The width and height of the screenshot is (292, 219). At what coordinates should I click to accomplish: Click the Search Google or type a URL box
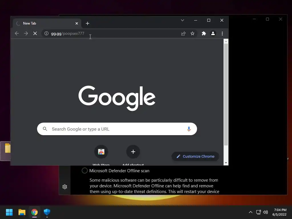[117, 129]
